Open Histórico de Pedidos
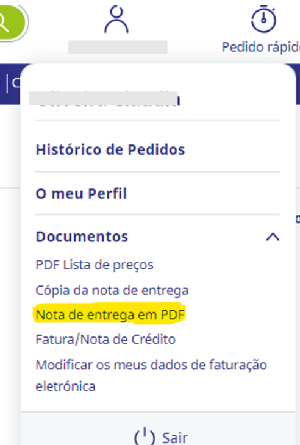 [110, 149]
